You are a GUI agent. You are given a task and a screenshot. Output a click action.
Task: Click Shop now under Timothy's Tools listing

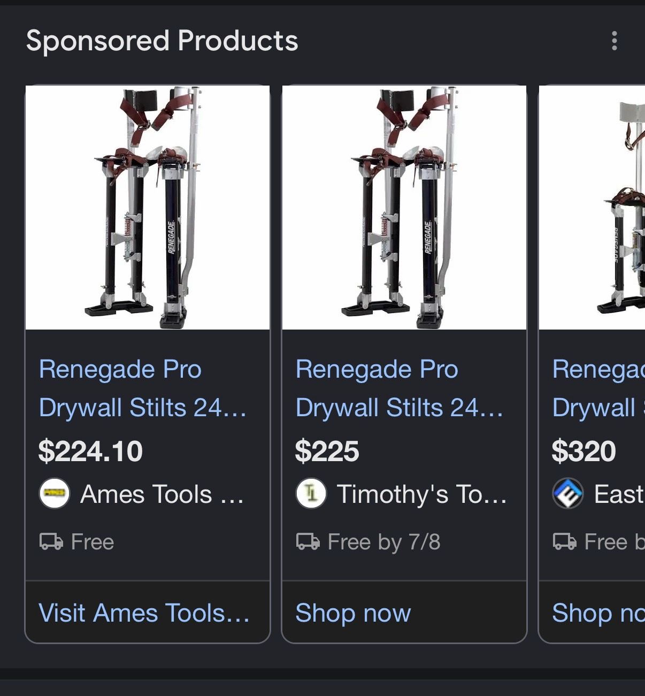353,613
